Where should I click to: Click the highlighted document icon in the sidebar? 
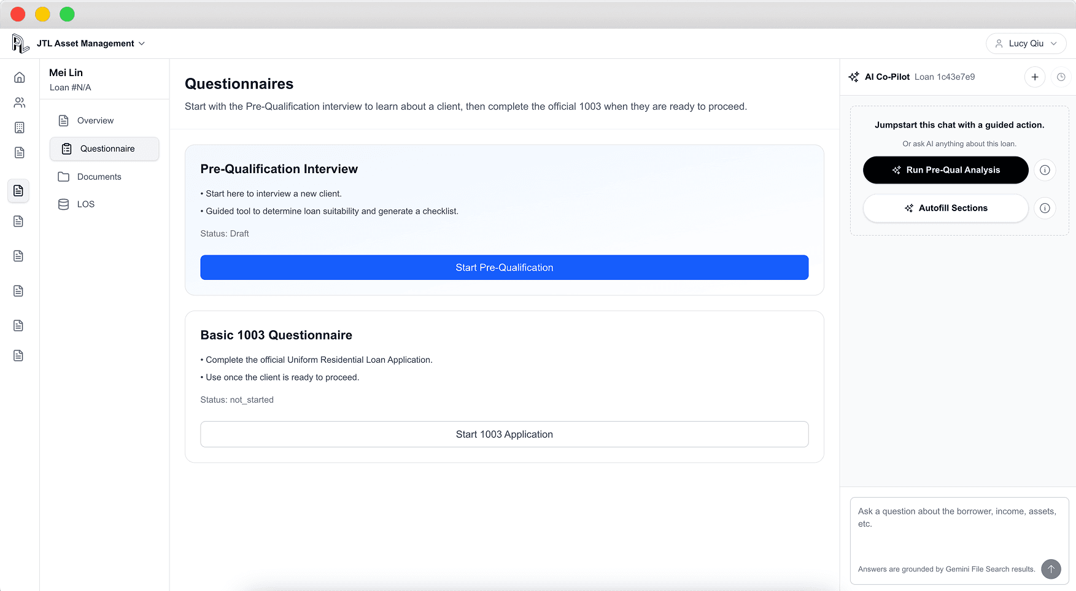tap(18, 191)
